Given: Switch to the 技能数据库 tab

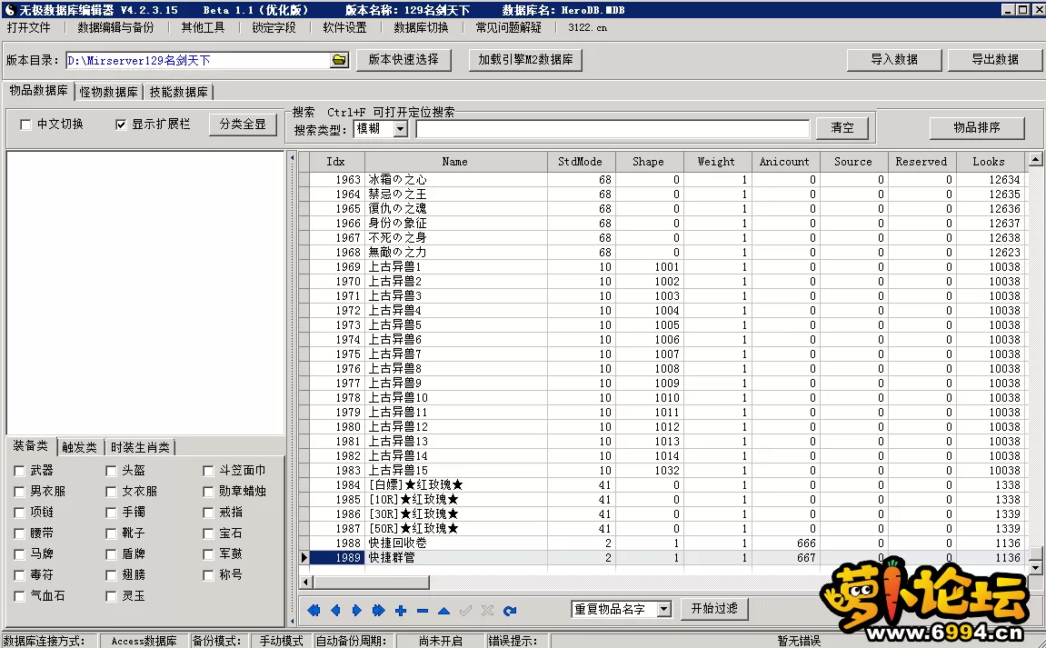Looking at the screenshot, I should pyautogui.click(x=178, y=92).
